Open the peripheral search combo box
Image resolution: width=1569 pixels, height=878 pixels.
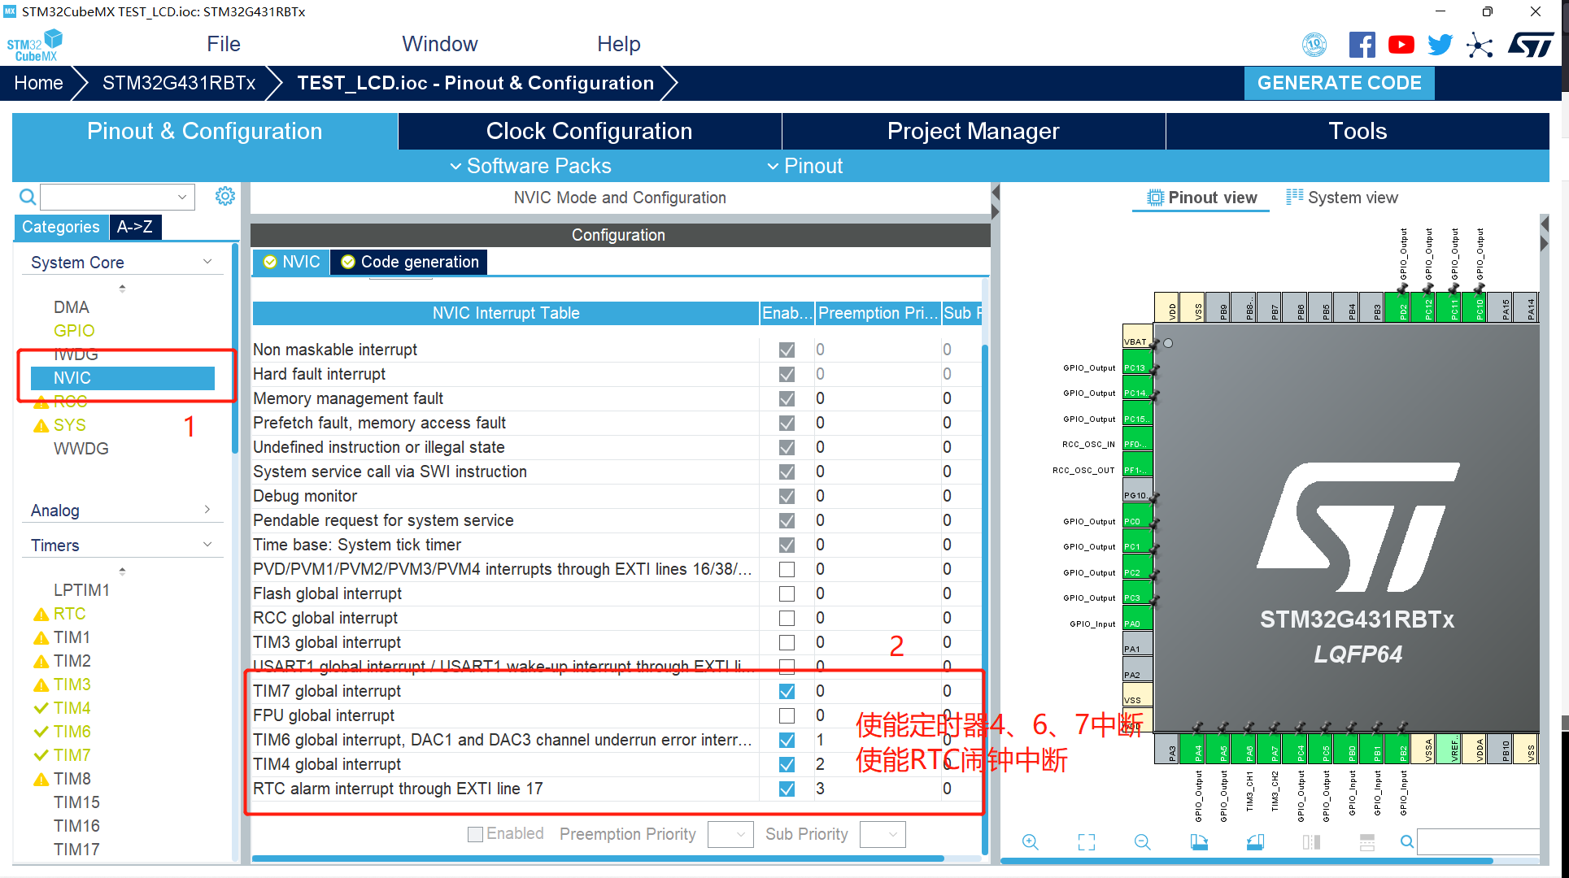(118, 197)
